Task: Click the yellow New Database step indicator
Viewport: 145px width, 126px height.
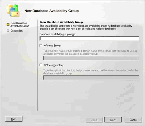Action: [x=8, y=25]
